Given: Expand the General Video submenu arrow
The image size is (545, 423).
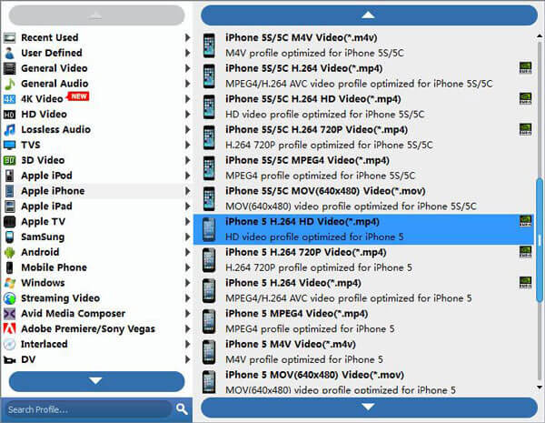Looking at the screenshot, I should tap(187, 68).
